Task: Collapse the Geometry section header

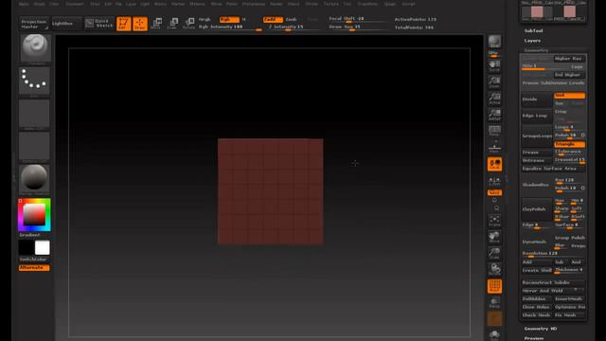Action: click(536, 50)
